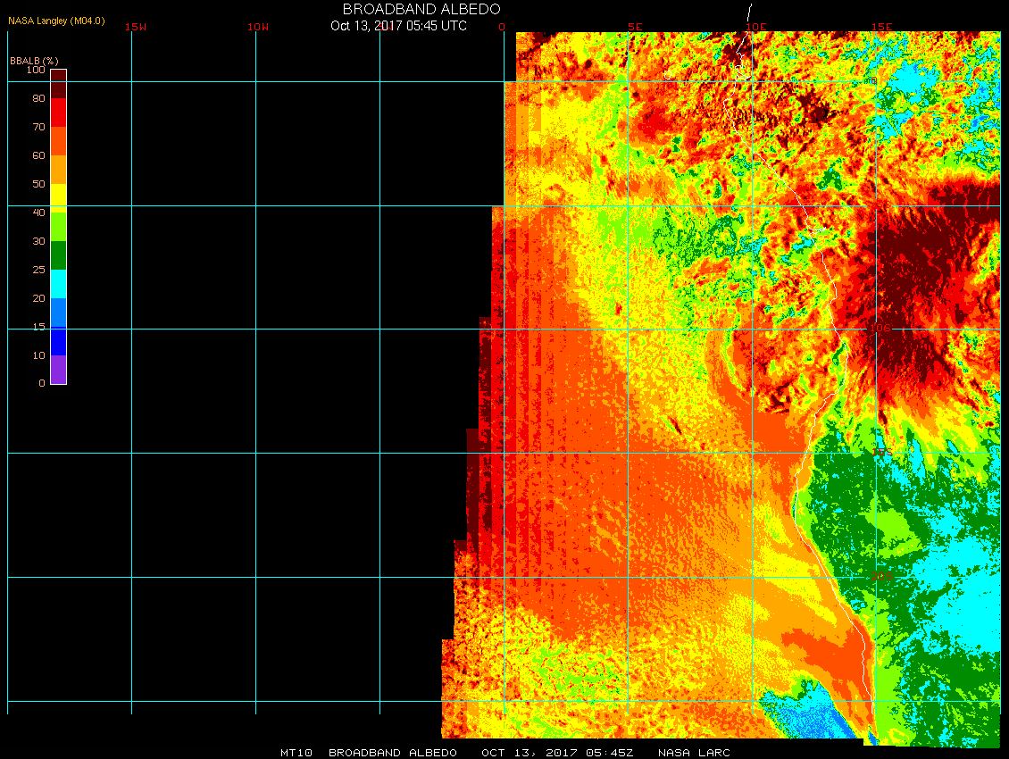Click the 5E longitude label
The width and height of the screenshot is (1009, 759).
[635, 27]
